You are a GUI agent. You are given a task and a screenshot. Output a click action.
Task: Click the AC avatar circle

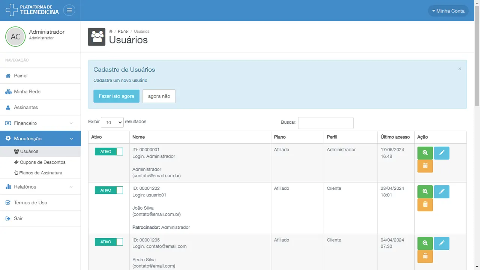click(x=15, y=37)
